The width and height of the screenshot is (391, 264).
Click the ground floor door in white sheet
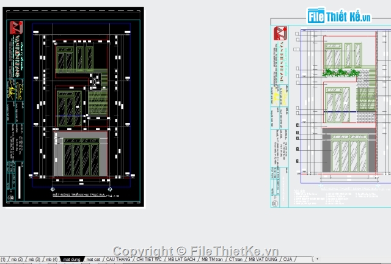[349, 153]
